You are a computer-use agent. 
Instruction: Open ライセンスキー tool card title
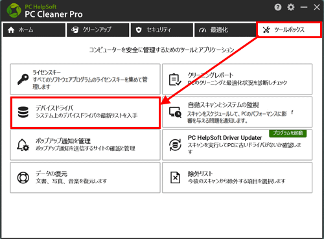point(47,72)
